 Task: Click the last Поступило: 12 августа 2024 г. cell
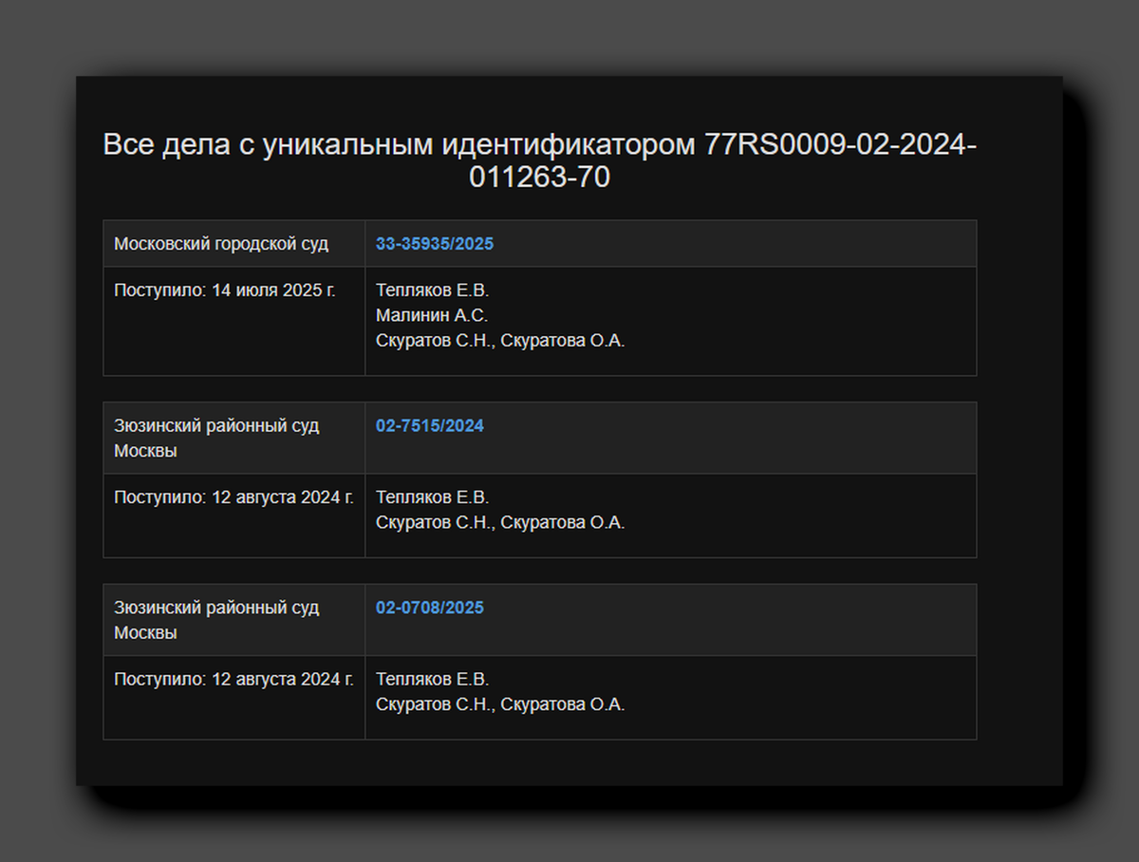228,679
